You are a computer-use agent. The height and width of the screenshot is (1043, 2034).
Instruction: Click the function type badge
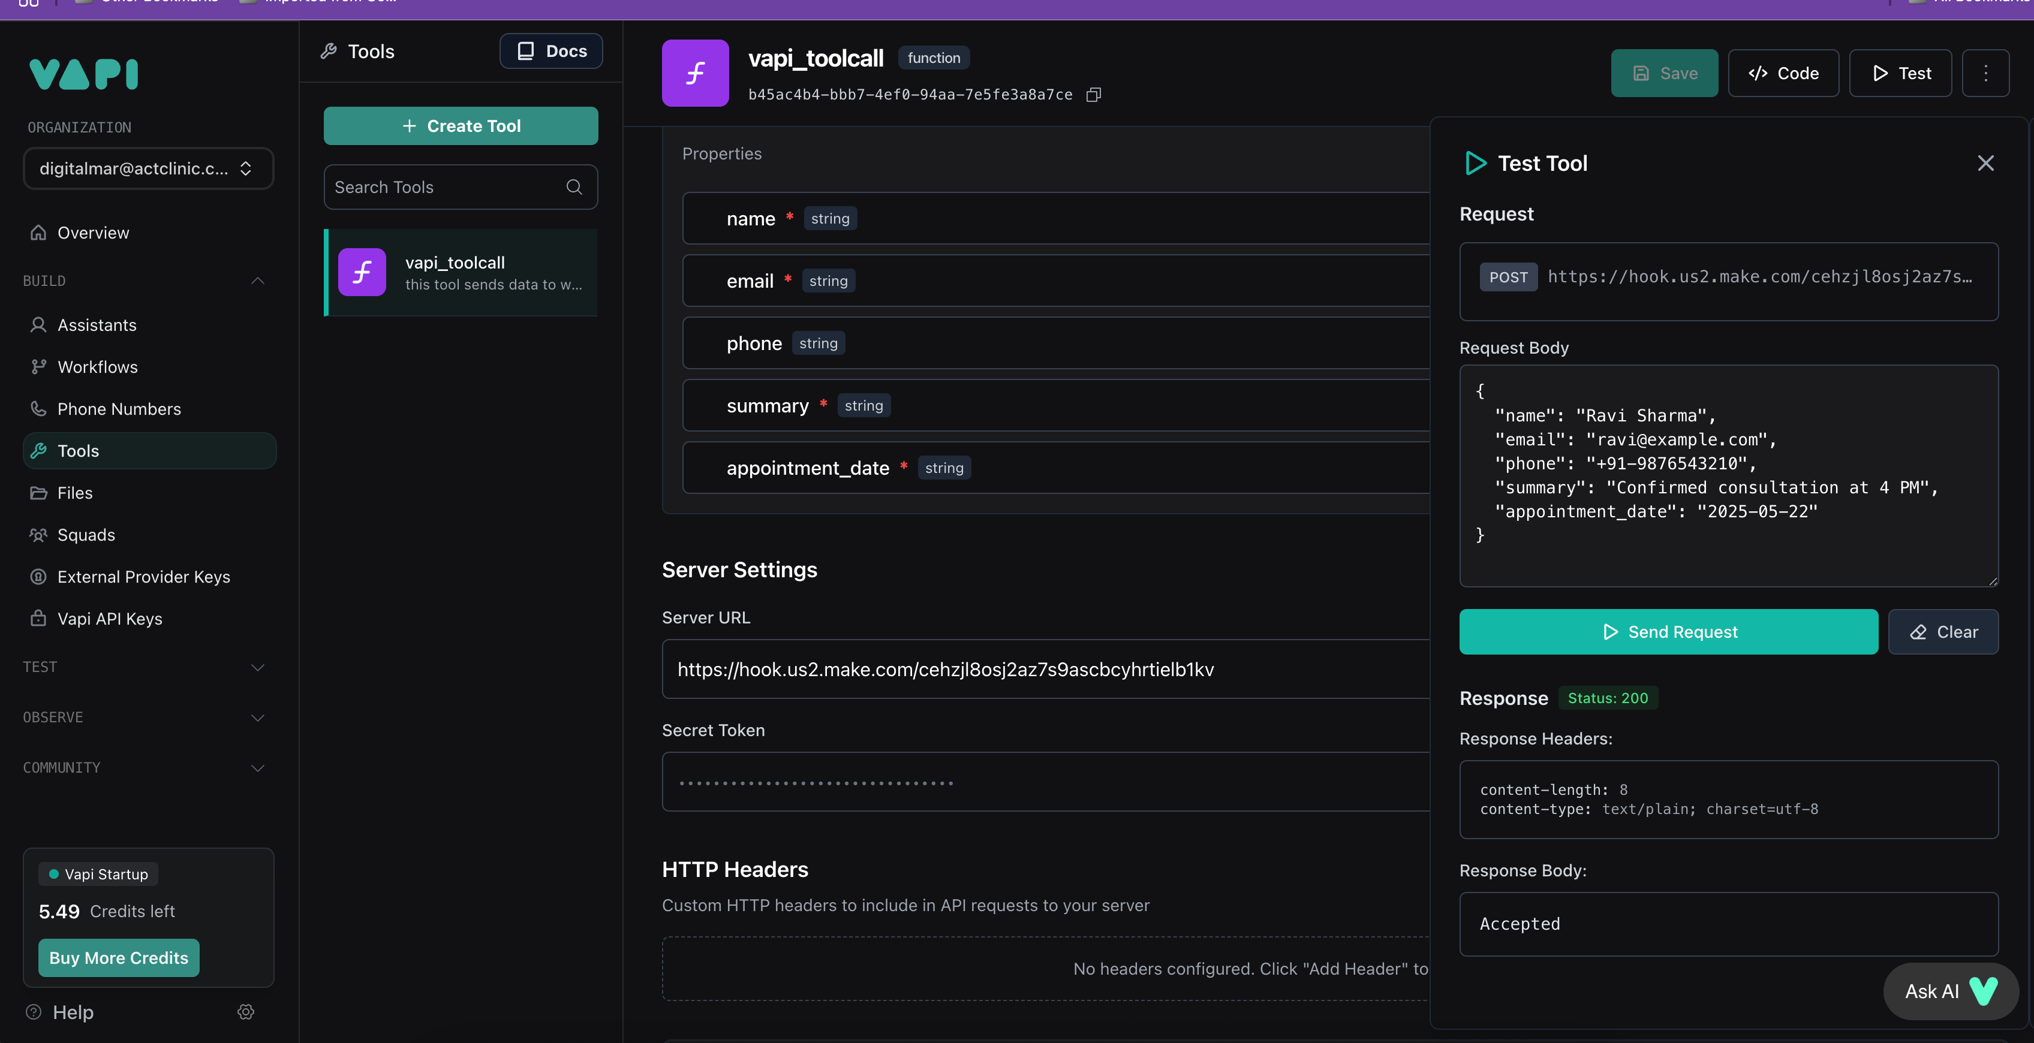pyautogui.click(x=934, y=58)
